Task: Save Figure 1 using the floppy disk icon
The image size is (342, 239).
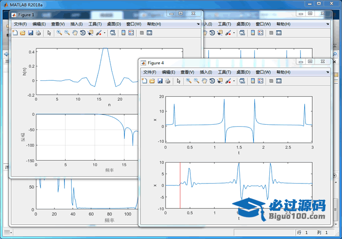Action: (31, 33)
